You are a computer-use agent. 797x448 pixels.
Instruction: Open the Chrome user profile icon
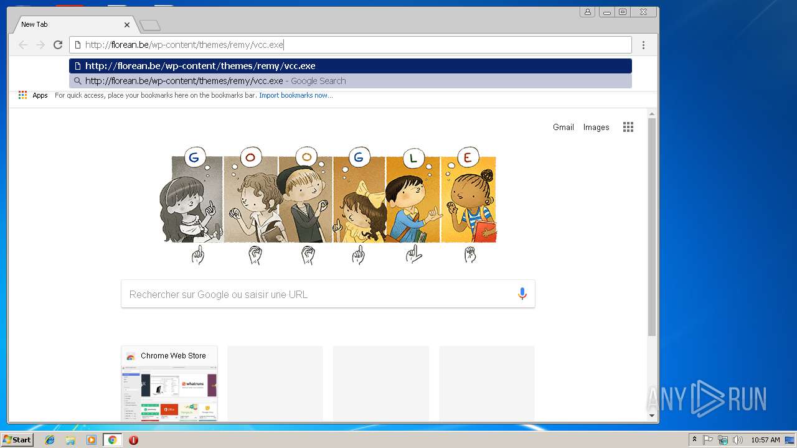click(587, 12)
